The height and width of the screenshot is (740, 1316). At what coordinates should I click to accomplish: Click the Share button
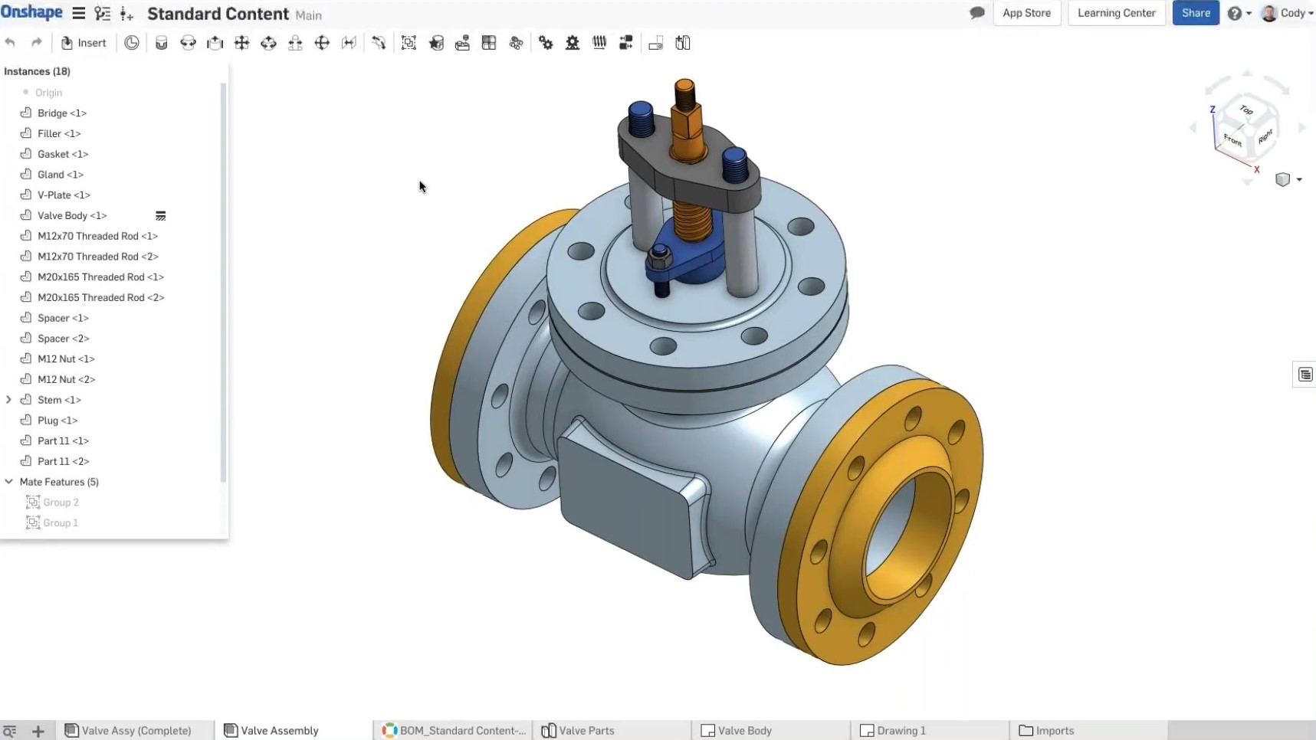pos(1195,13)
